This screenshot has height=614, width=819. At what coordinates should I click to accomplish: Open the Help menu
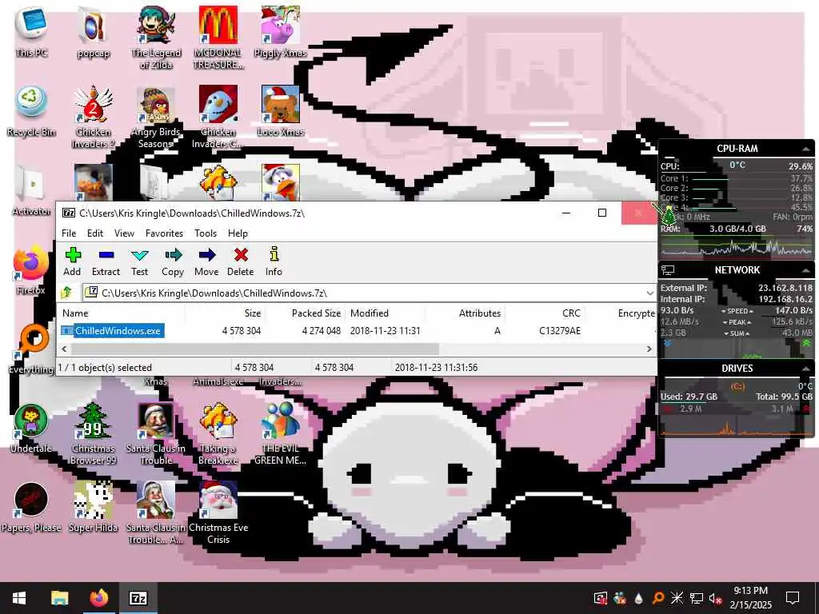tap(238, 233)
